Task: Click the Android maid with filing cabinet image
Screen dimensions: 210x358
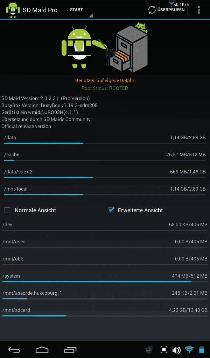Action: (x=105, y=48)
